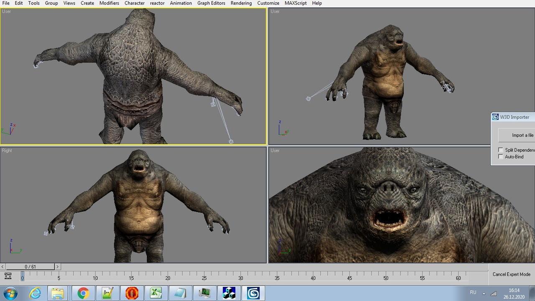The width and height of the screenshot is (535, 301).
Task: Open the Help menu
Action: [317, 3]
